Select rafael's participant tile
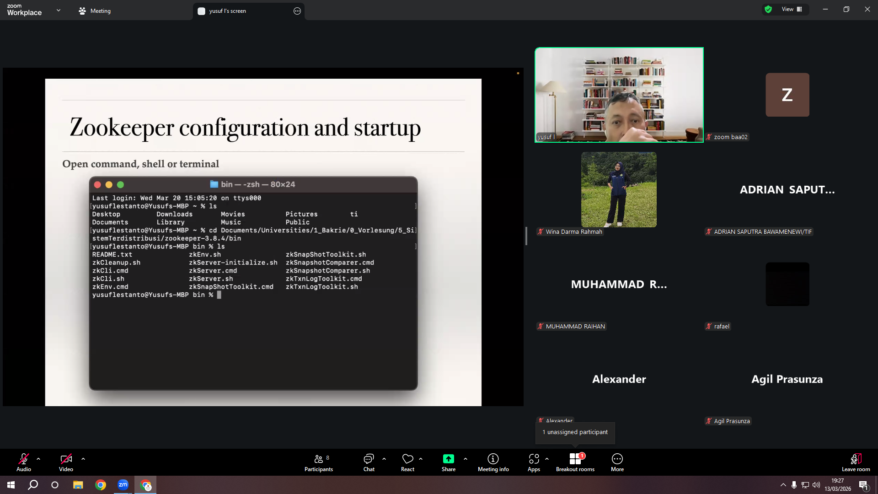 (787, 285)
